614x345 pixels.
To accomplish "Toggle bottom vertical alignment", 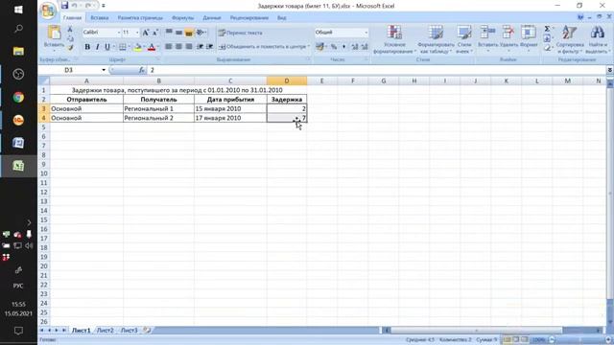I will point(189,33).
